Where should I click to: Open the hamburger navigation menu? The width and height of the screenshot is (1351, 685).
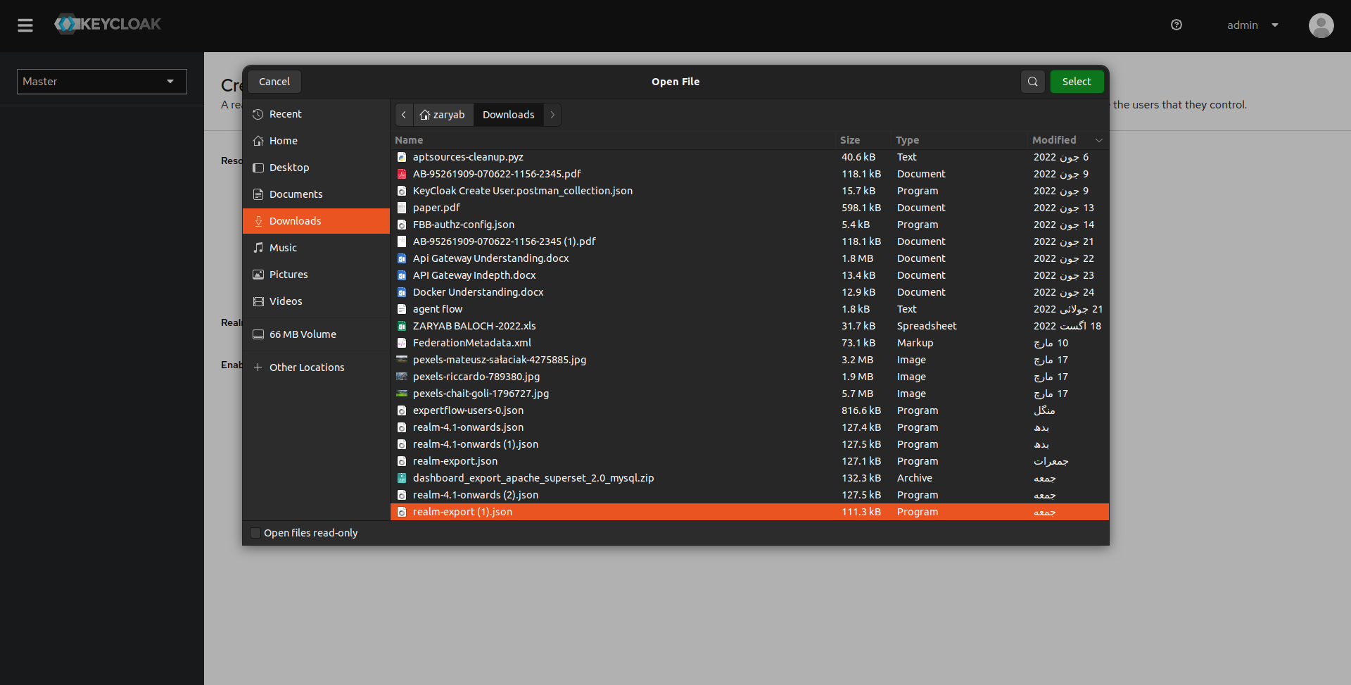25,25
